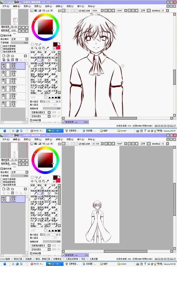Open 混合模式 blend mode dropdown in upper window
177x293 pixels.
tap(27, 39)
